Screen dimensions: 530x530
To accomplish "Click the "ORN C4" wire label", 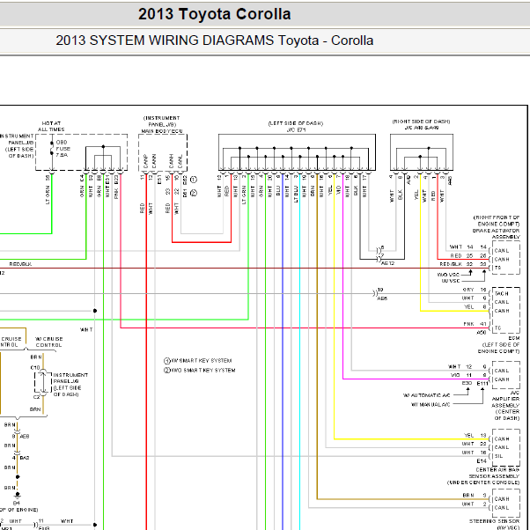I will tap(82, 187).
